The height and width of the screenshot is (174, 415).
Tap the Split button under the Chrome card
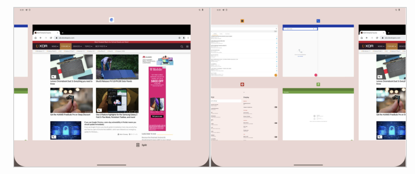point(141,145)
